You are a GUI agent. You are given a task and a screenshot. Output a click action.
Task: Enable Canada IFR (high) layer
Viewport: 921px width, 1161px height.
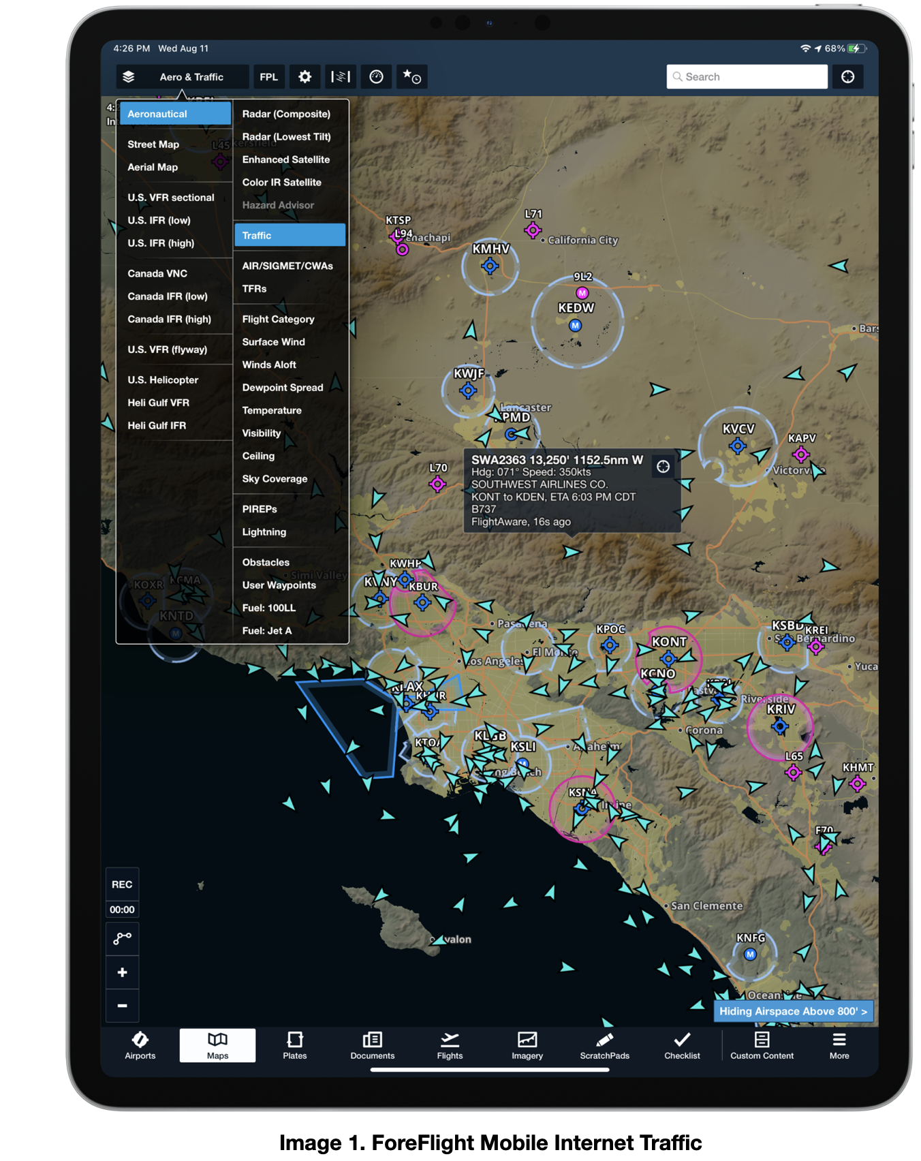(x=170, y=319)
